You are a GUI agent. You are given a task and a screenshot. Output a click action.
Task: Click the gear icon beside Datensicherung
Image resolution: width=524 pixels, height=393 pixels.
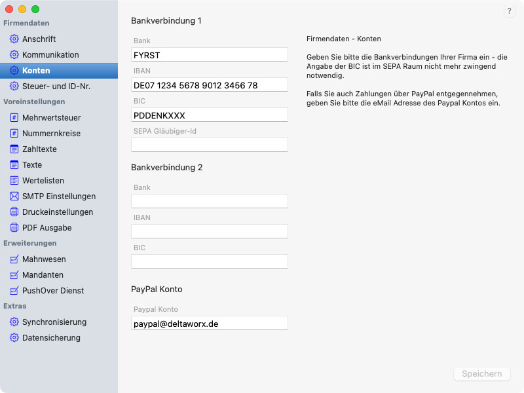tap(14, 338)
